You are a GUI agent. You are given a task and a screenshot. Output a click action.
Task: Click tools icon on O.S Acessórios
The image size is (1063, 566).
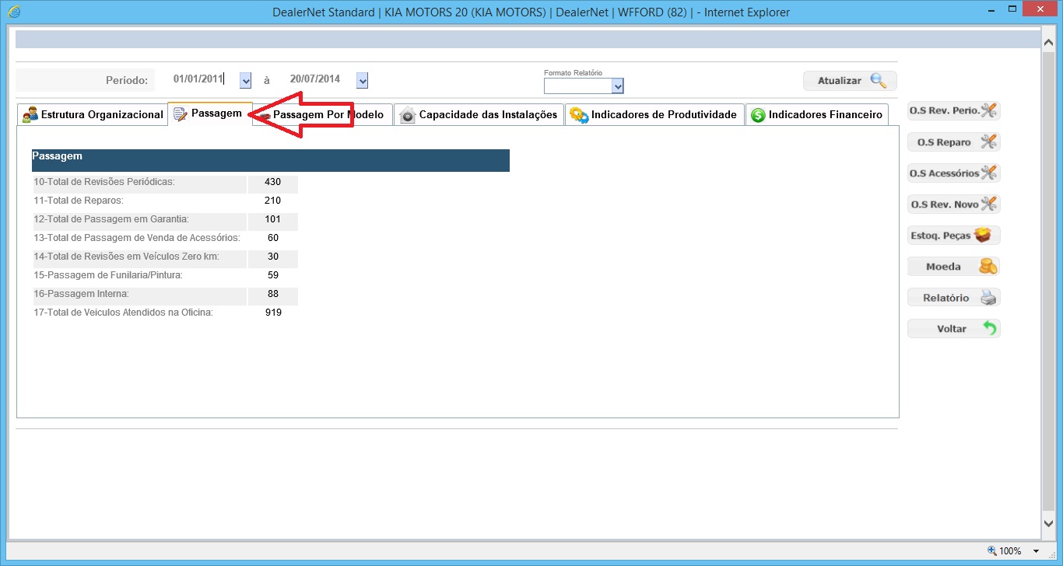point(988,173)
